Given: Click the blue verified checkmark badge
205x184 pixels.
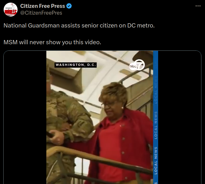Looking at the screenshot, I should pyautogui.click(x=69, y=6).
